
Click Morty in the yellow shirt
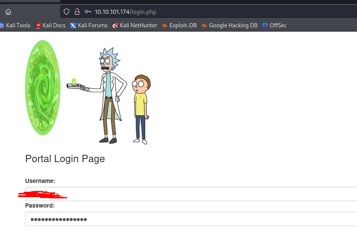[141, 108]
